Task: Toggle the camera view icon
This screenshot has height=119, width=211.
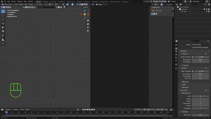Action: pos(88,27)
